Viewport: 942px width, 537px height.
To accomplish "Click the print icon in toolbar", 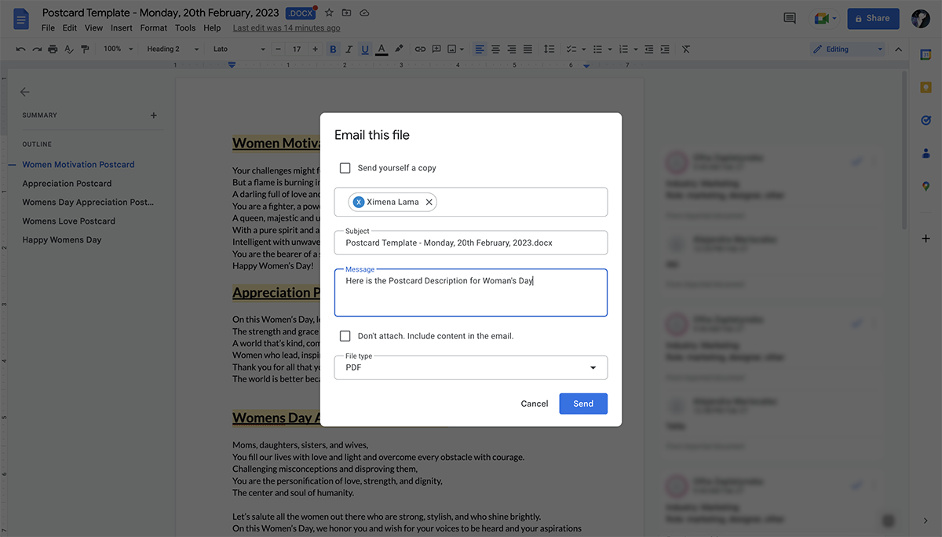I will tap(53, 49).
